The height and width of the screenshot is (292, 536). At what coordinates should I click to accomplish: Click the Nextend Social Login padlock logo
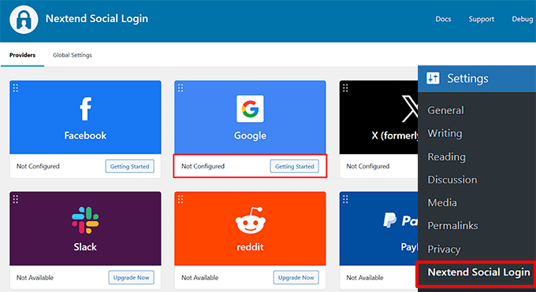pyautogui.click(x=24, y=20)
